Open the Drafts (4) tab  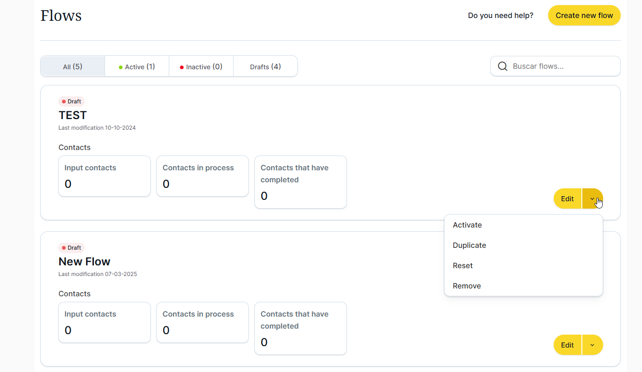(x=265, y=66)
